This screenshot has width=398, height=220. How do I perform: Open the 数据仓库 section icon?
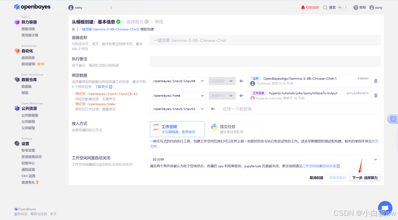17,80
